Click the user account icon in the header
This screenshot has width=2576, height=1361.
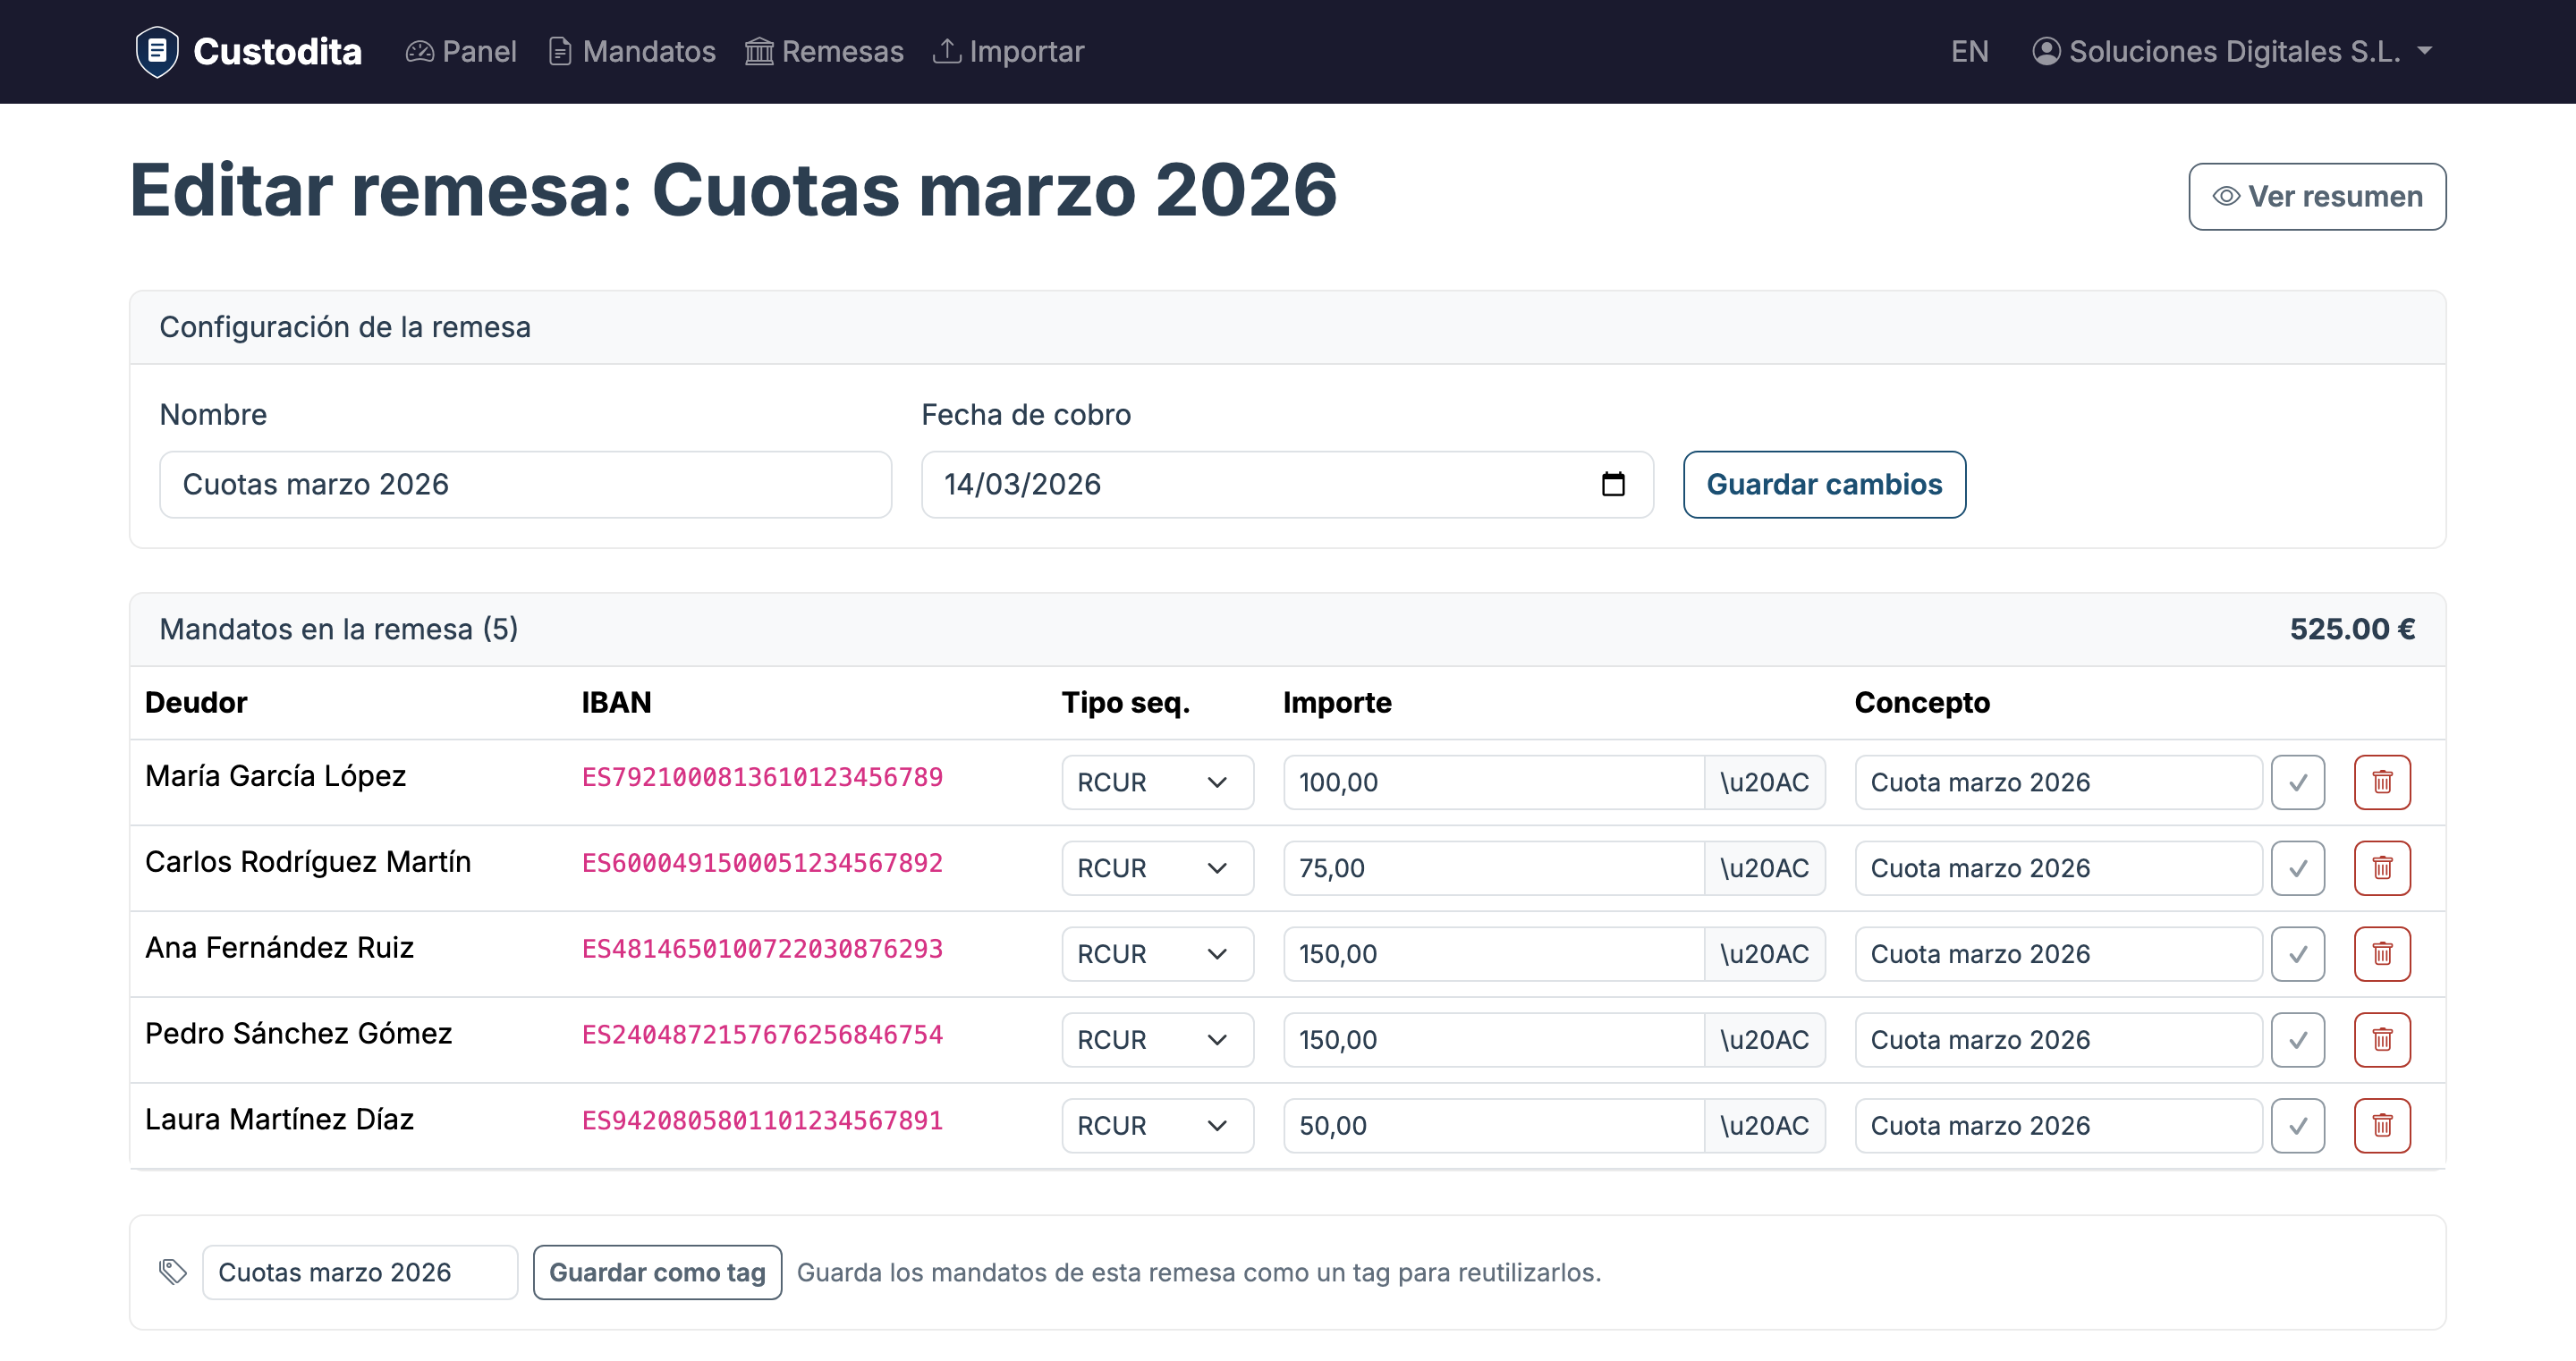pyautogui.click(x=2046, y=51)
